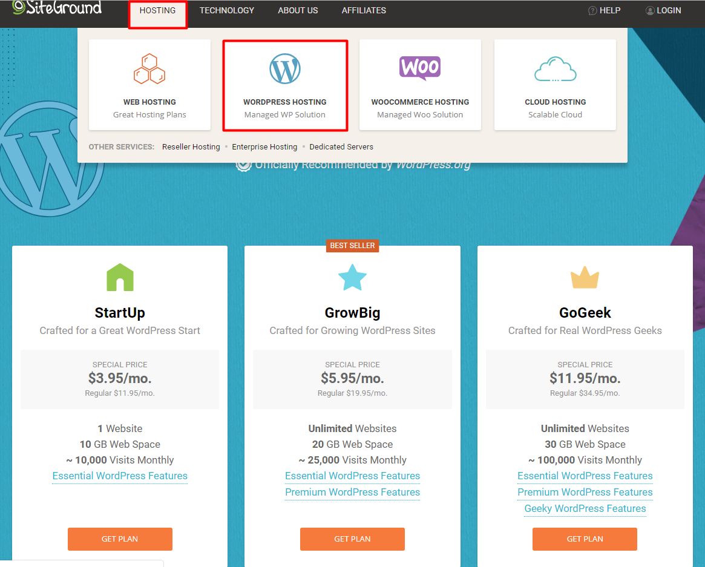Screen dimensions: 705x567
Task: Click '~ 25,000 Visits Monthly' text
Action: pyautogui.click(x=352, y=460)
